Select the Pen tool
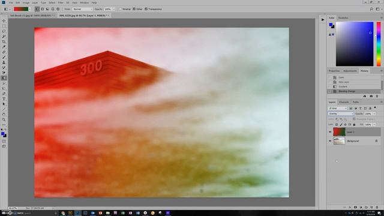This screenshot has width=384, height=216. point(4,94)
